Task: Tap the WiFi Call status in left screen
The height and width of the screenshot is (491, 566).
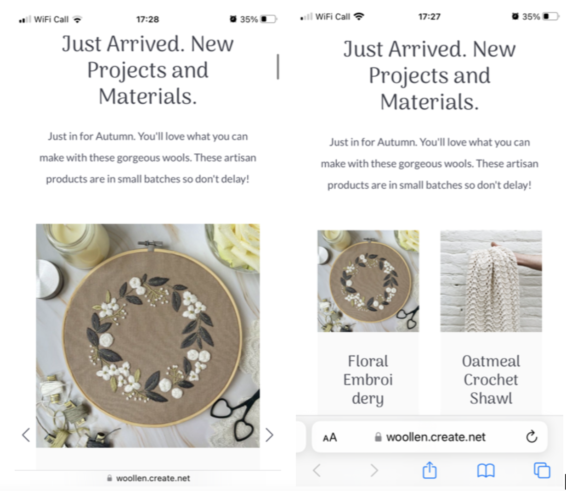Action: click(51, 19)
